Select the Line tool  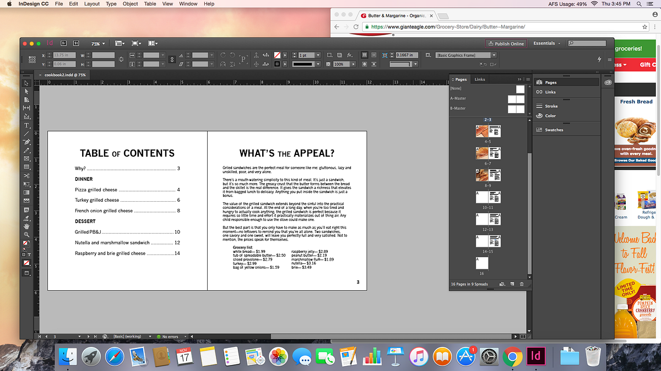click(26, 134)
